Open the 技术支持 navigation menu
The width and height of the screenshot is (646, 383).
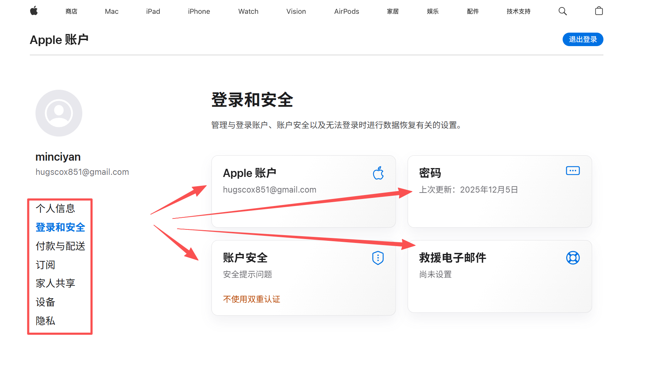pos(518,11)
